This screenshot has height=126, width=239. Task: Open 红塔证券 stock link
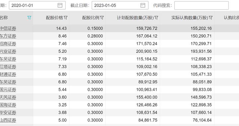(8, 67)
